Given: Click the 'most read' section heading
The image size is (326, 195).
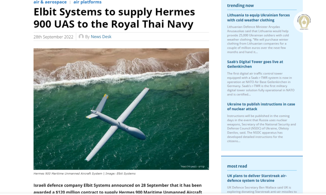Looking at the screenshot, I should pos(237,166).
